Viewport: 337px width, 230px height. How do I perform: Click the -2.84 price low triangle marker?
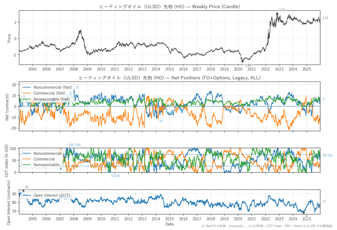243,62
